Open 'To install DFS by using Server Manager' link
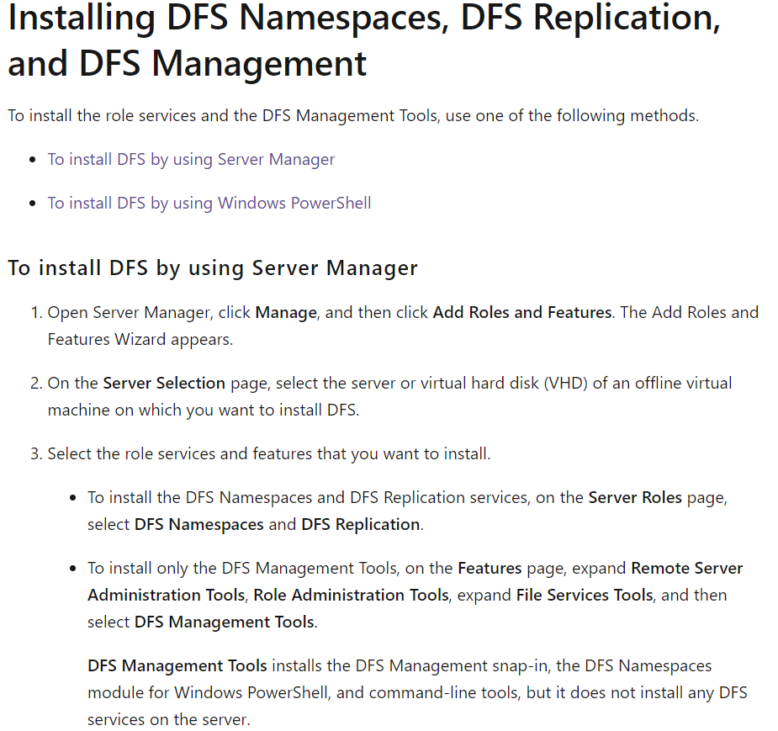778x731 pixels. point(191,159)
